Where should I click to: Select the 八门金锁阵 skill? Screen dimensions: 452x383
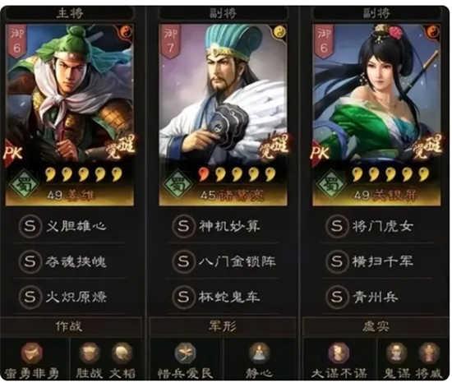225,261
